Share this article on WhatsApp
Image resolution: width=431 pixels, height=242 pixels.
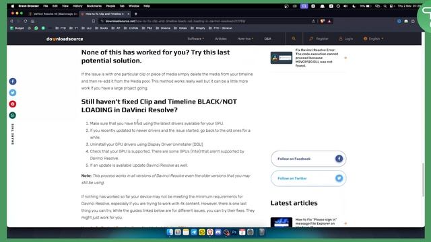point(13,115)
